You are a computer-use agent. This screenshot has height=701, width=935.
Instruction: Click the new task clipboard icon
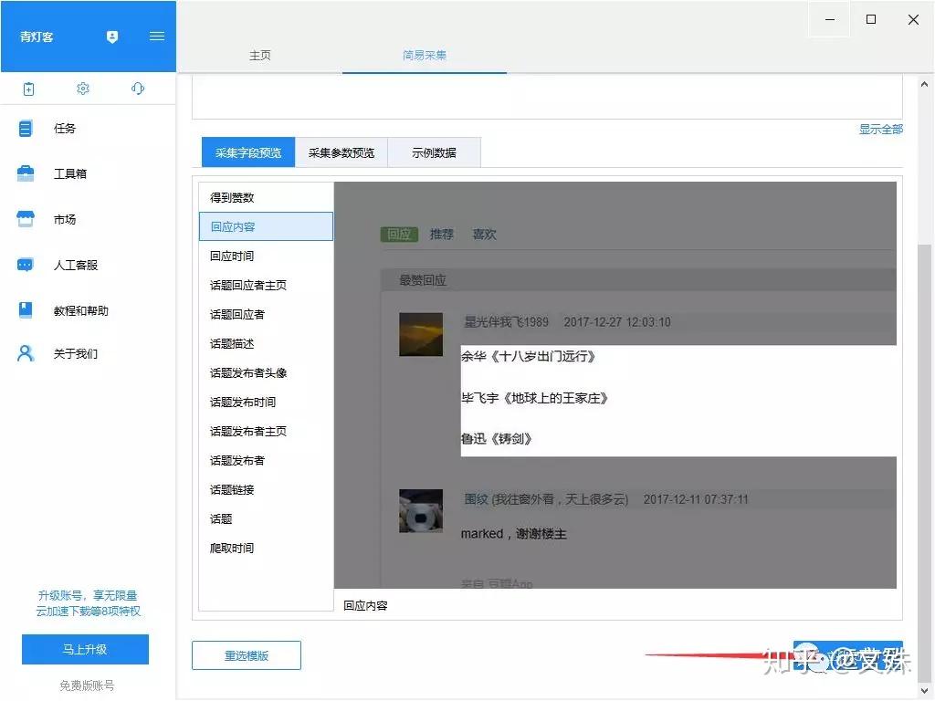pyautogui.click(x=28, y=89)
